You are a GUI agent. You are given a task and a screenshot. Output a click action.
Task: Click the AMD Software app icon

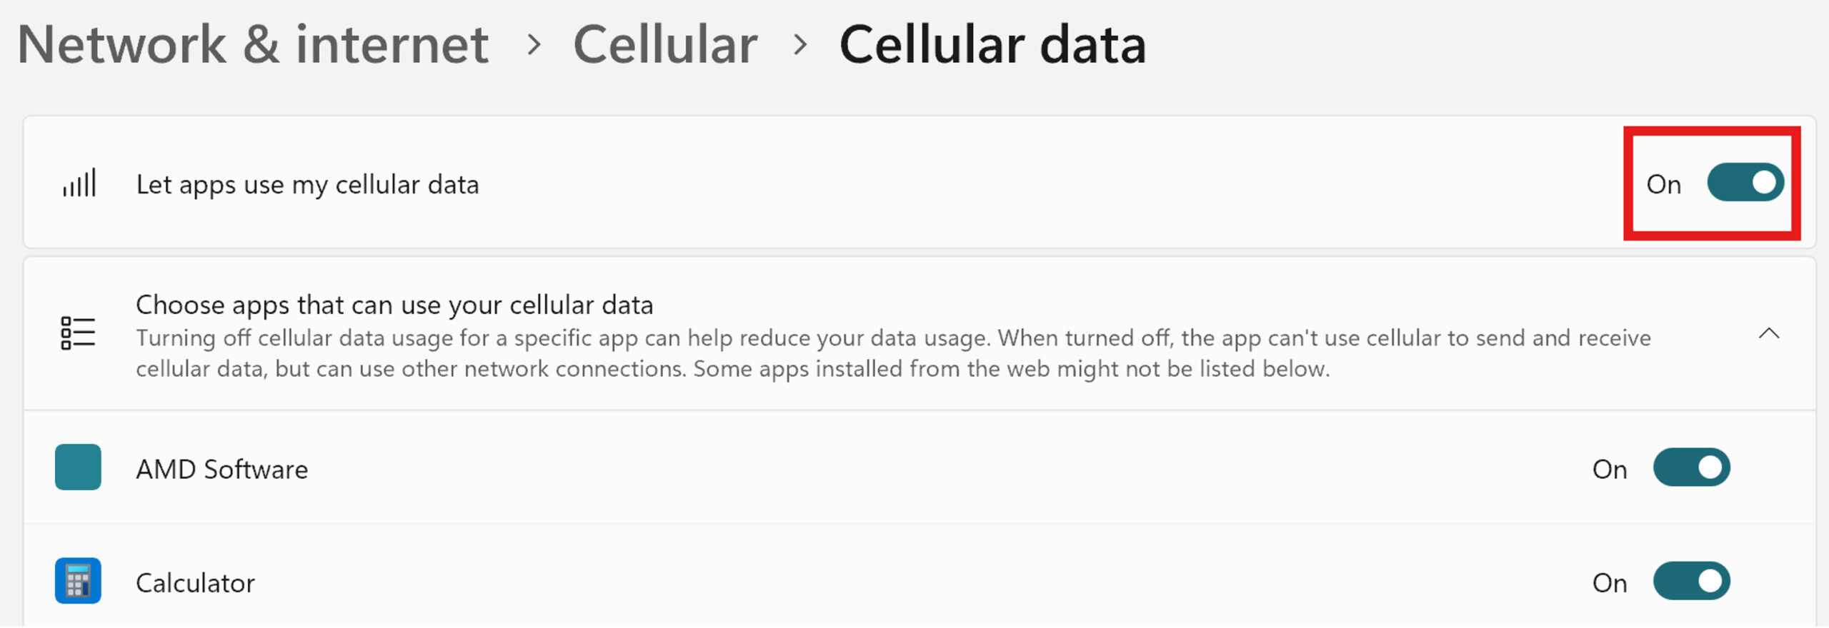tap(78, 467)
